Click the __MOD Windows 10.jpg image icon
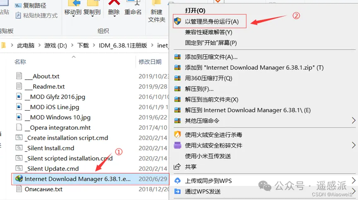Image resolution: width=358 pixels, height=200 pixels. click(x=19, y=117)
